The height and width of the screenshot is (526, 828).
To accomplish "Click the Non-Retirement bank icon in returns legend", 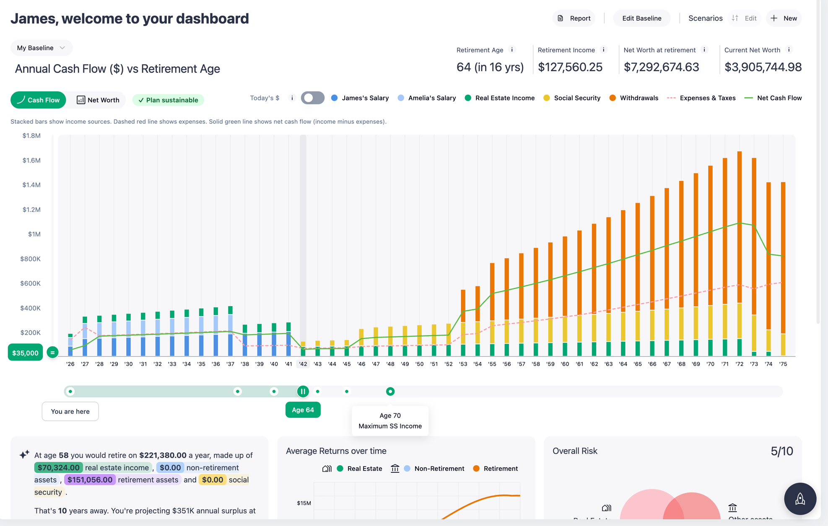I will 395,469.
